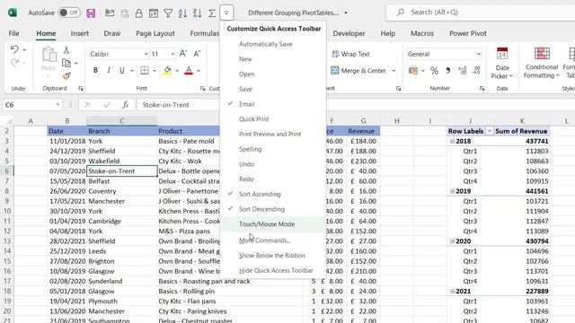The height and width of the screenshot is (323, 575).
Task: Uncheck Sort Ascending in the menu
Action: click(273, 194)
